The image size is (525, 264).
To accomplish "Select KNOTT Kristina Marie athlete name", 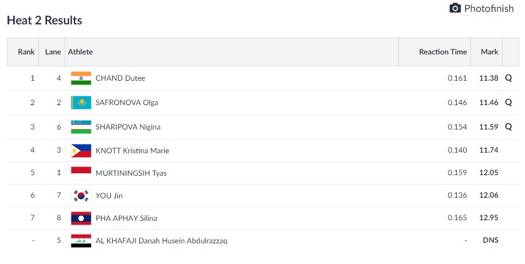I will 132,150.
